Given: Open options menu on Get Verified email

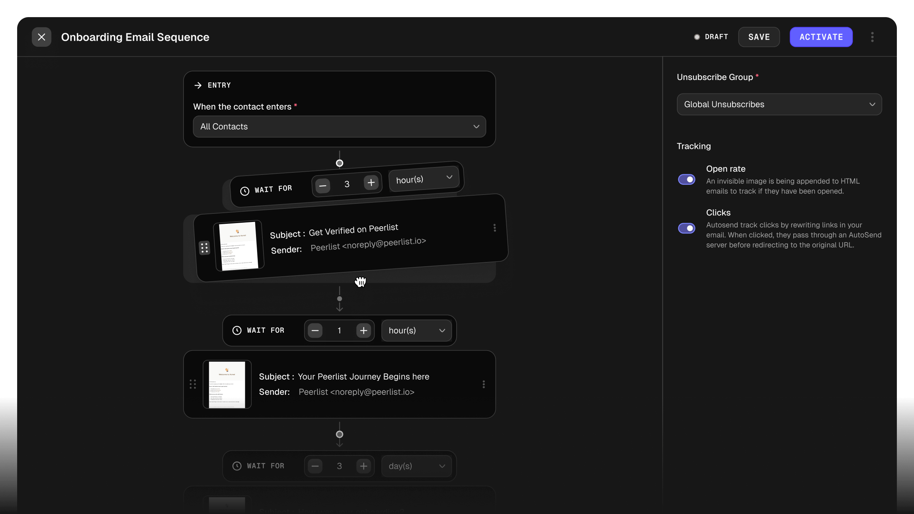Looking at the screenshot, I should (494, 228).
